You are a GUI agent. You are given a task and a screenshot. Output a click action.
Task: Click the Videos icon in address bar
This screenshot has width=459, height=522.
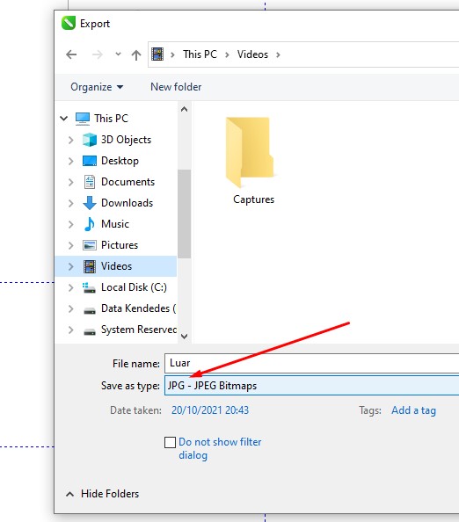click(x=157, y=54)
